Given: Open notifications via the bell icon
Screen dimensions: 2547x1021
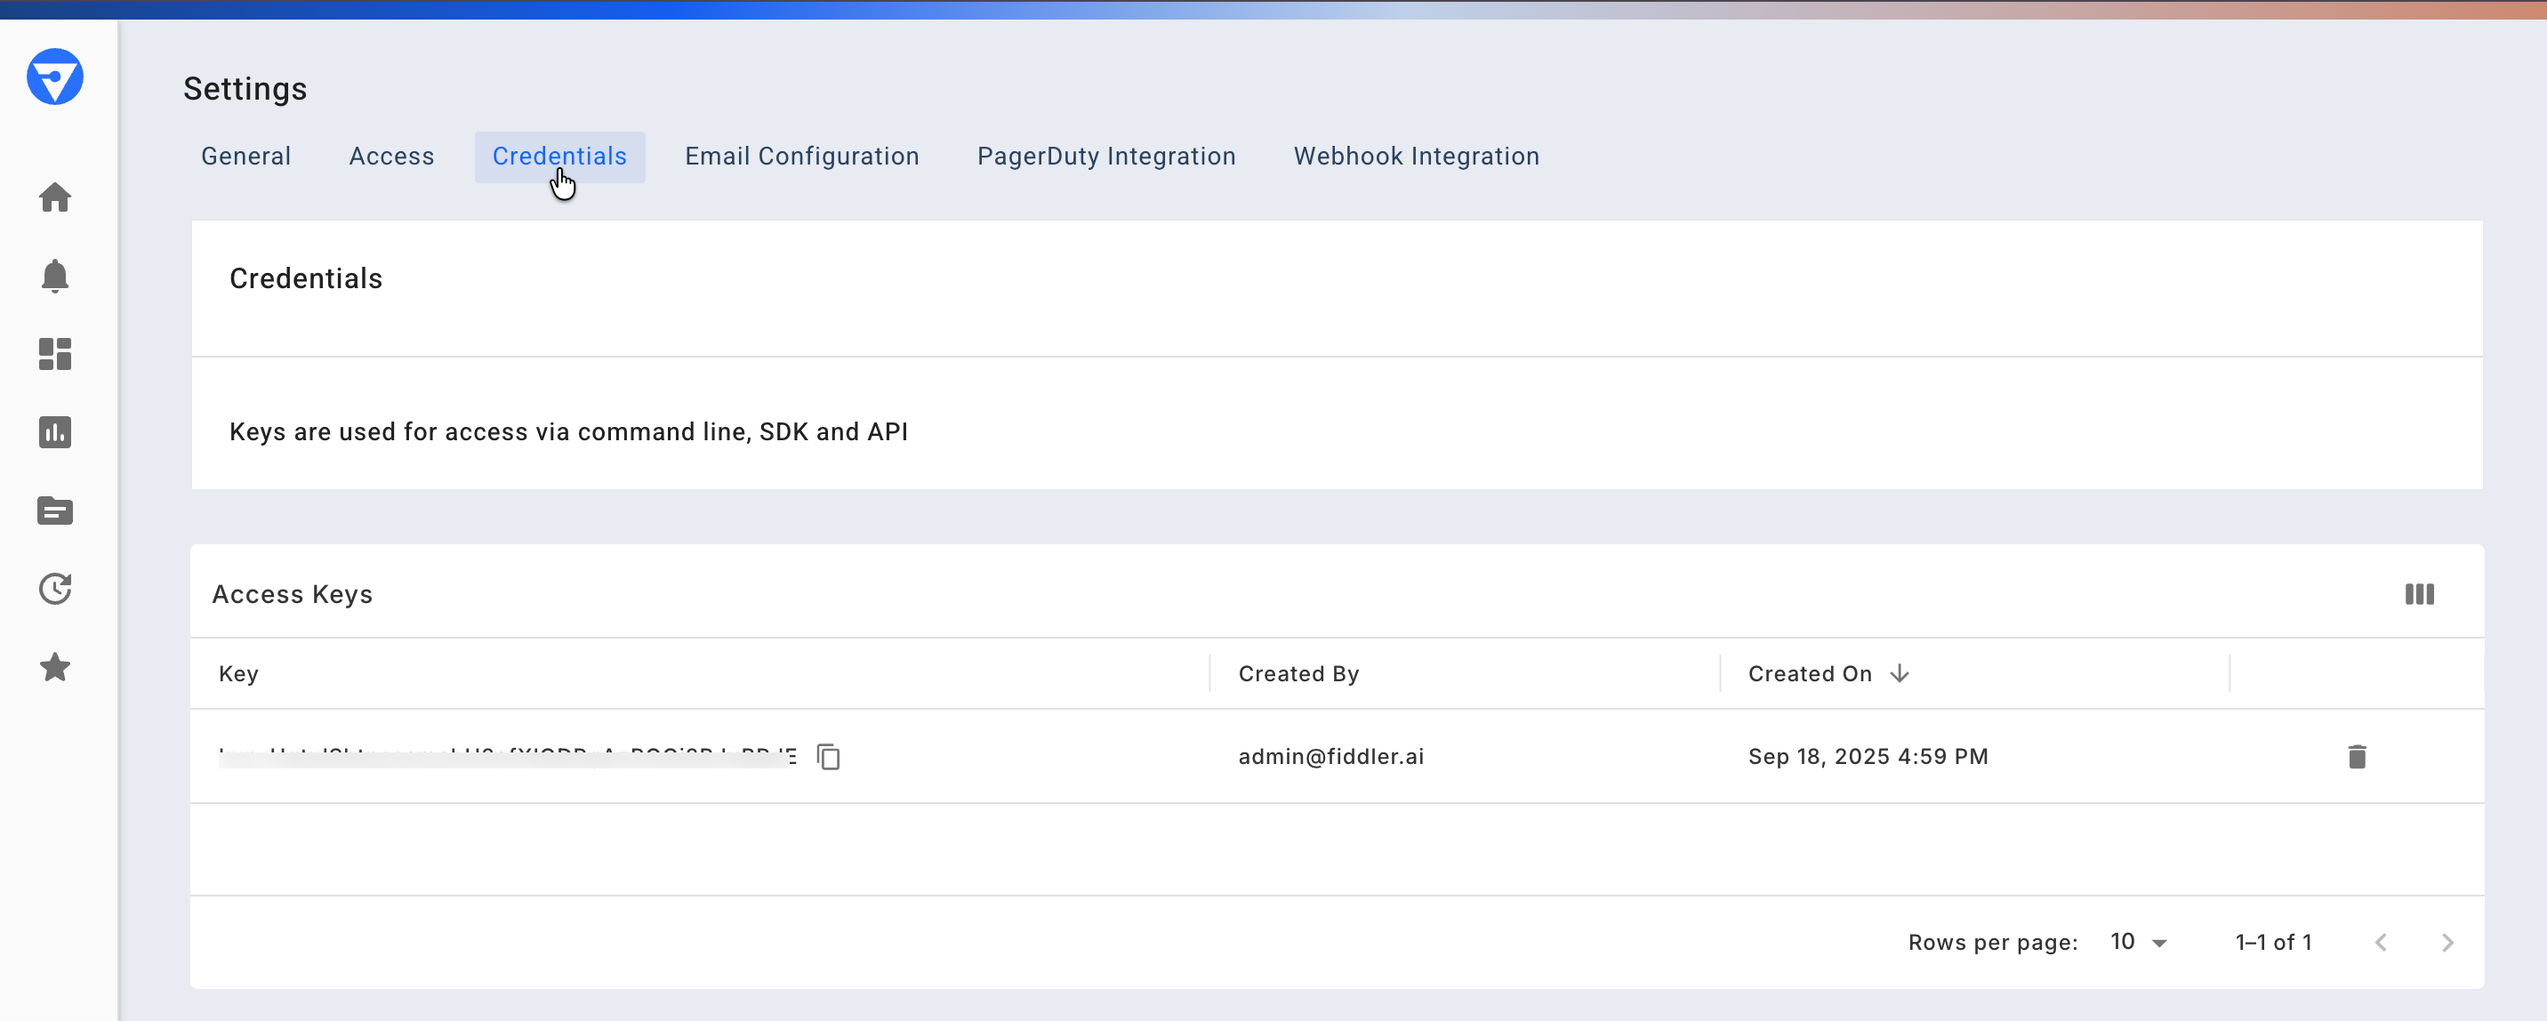Looking at the screenshot, I should pyautogui.click(x=55, y=276).
